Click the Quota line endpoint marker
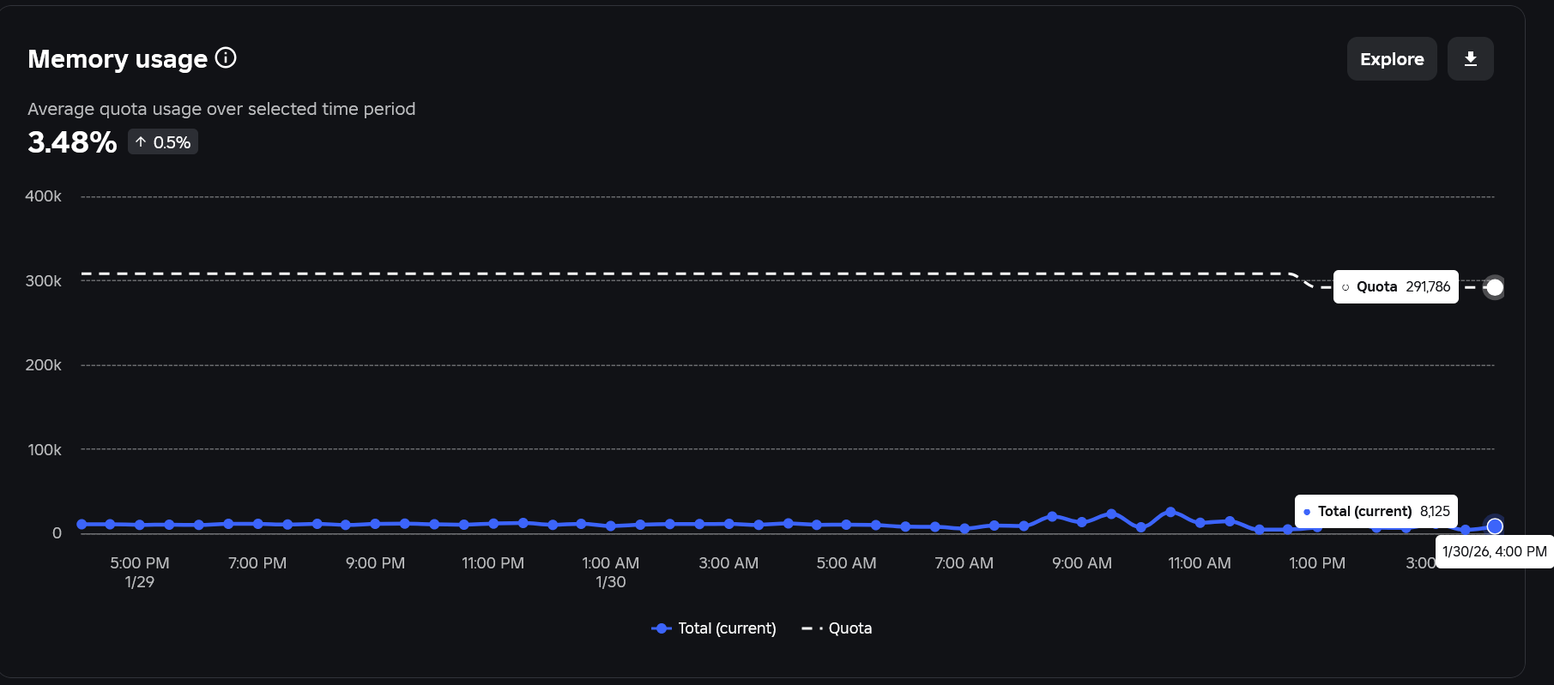1554x685 pixels. point(1494,287)
